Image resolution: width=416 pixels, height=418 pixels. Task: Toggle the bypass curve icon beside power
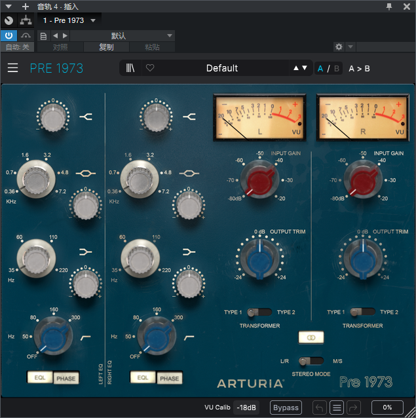coord(26,36)
